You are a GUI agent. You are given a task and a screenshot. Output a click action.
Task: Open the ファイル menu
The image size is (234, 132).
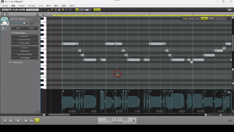pyautogui.click(x=5, y=6)
